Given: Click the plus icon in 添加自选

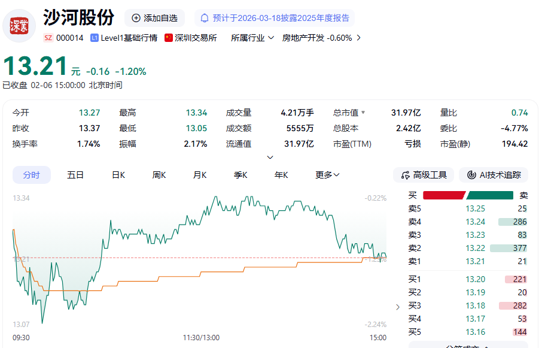Looking at the screenshot, I should (136, 18).
